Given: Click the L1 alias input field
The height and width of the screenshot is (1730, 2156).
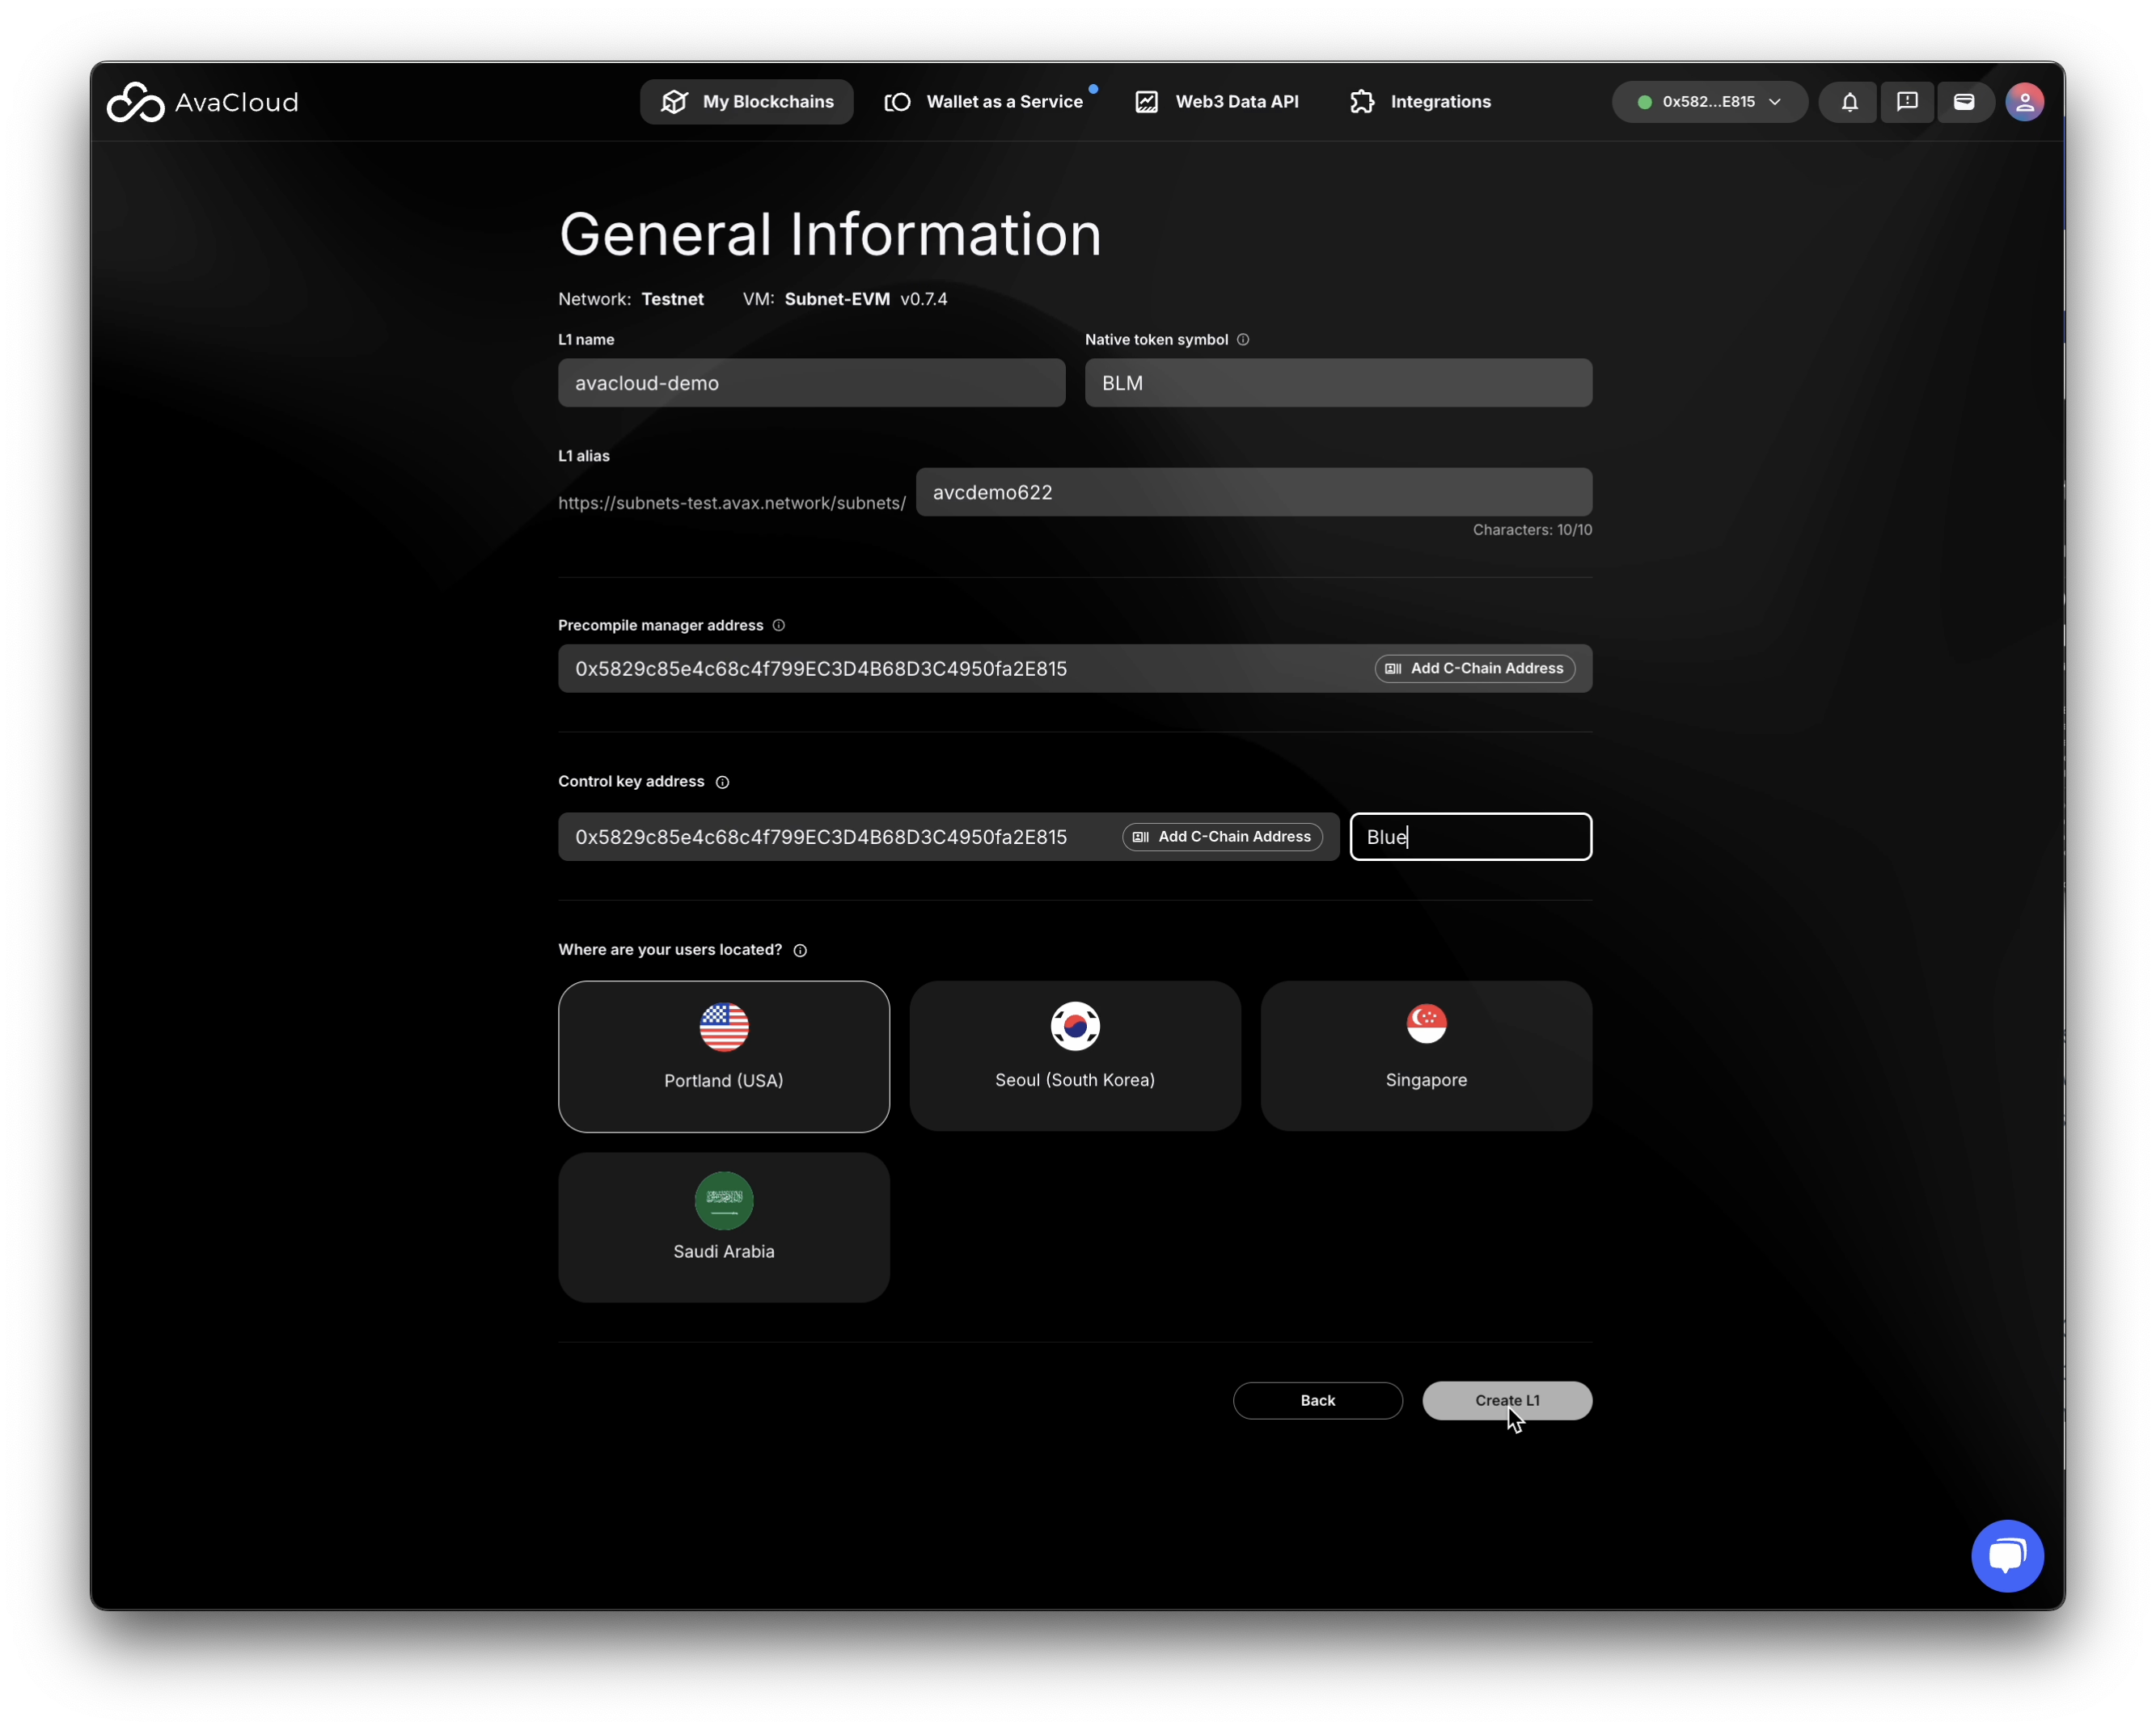Looking at the screenshot, I should [x=1253, y=492].
